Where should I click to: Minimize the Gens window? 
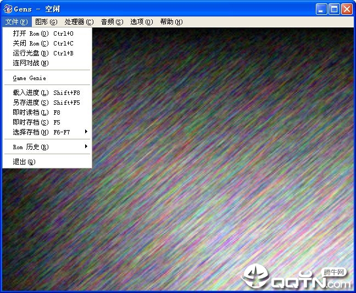point(321,9)
